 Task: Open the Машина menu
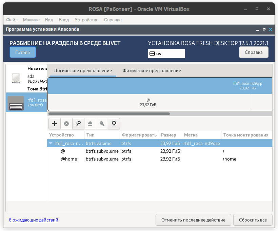coord(31,20)
